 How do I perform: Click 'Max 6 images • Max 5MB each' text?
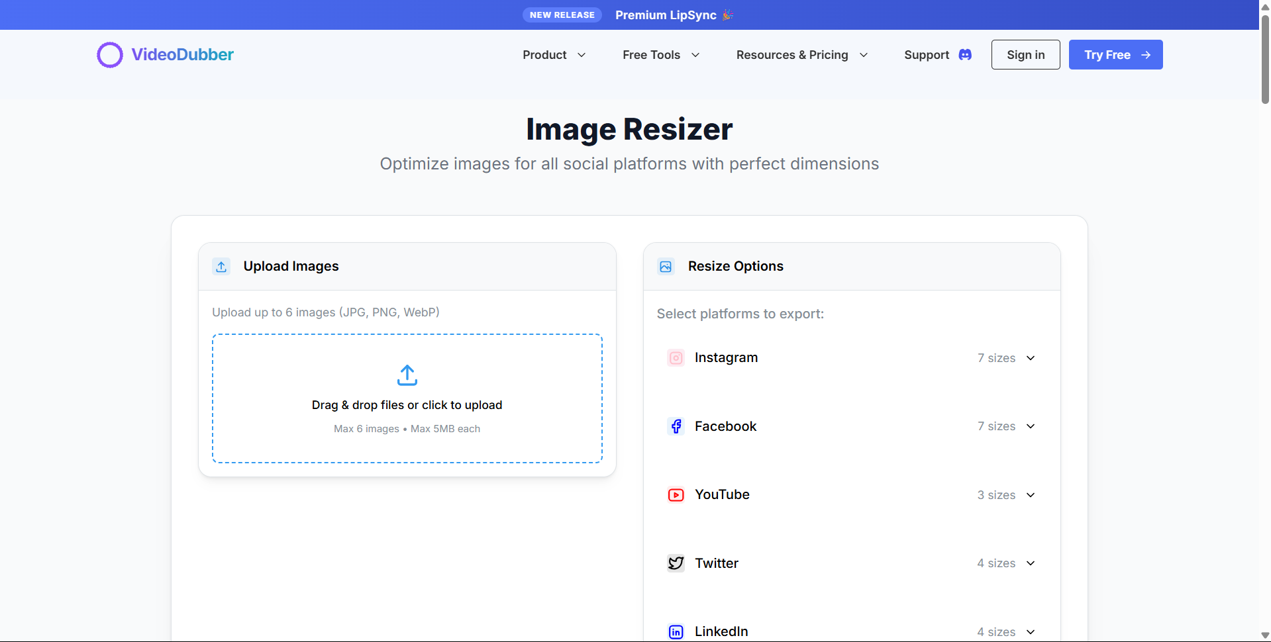pos(407,429)
